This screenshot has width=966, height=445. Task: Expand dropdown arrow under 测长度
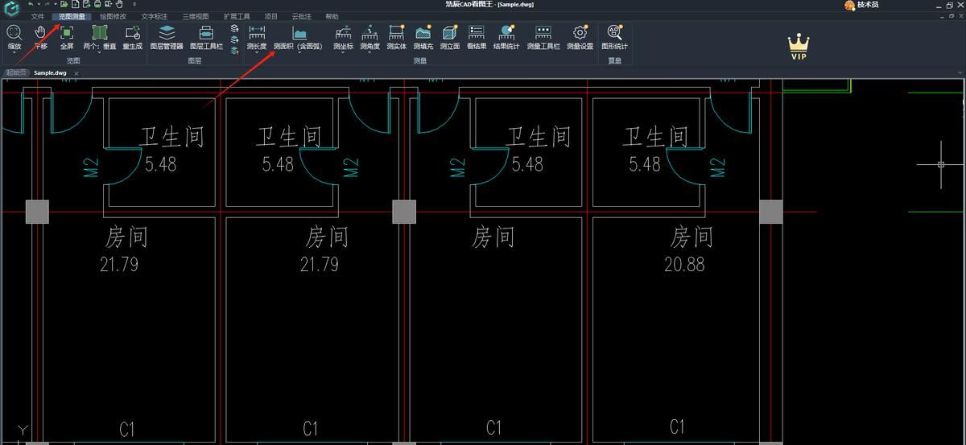257,54
